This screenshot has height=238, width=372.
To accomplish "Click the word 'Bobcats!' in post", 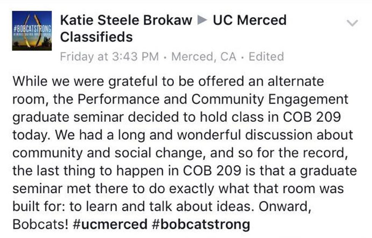I will click(40, 224).
